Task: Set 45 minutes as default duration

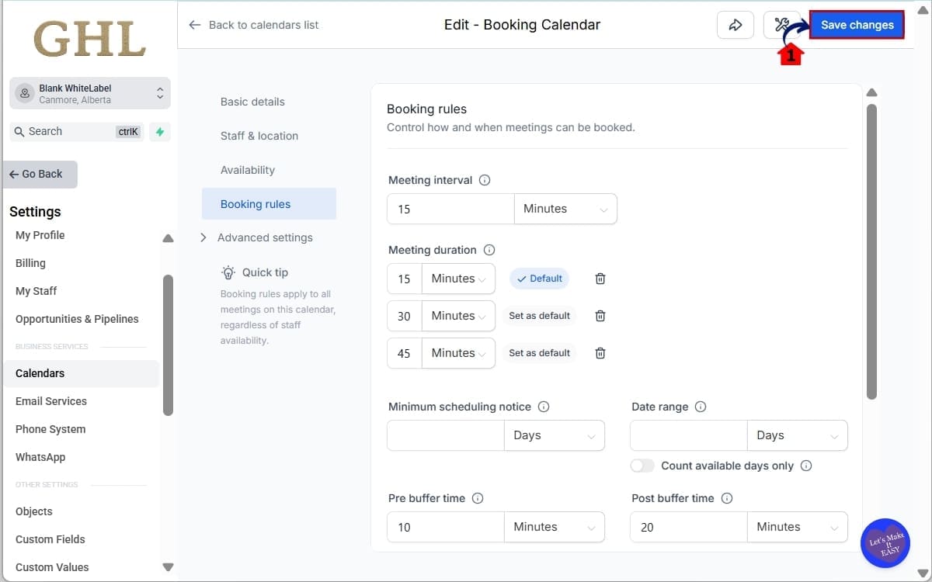Action: point(540,353)
